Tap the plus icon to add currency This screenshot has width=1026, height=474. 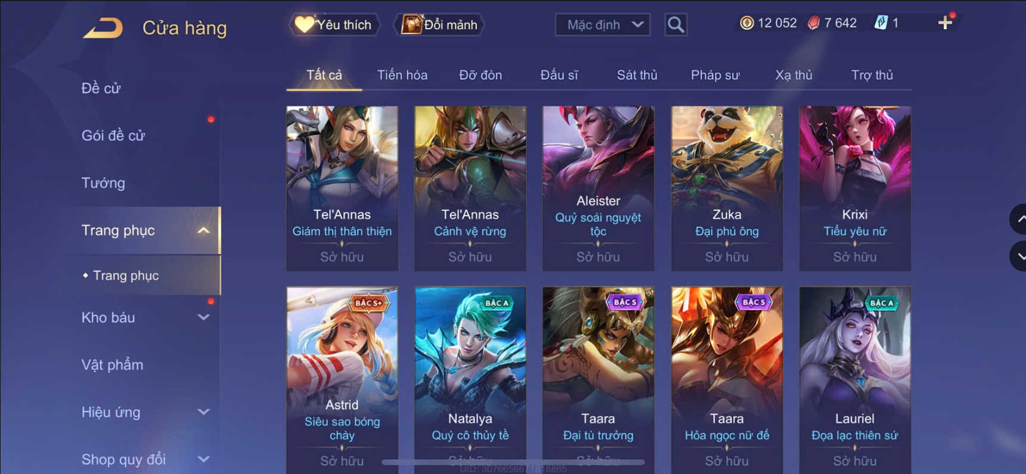pyautogui.click(x=945, y=23)
